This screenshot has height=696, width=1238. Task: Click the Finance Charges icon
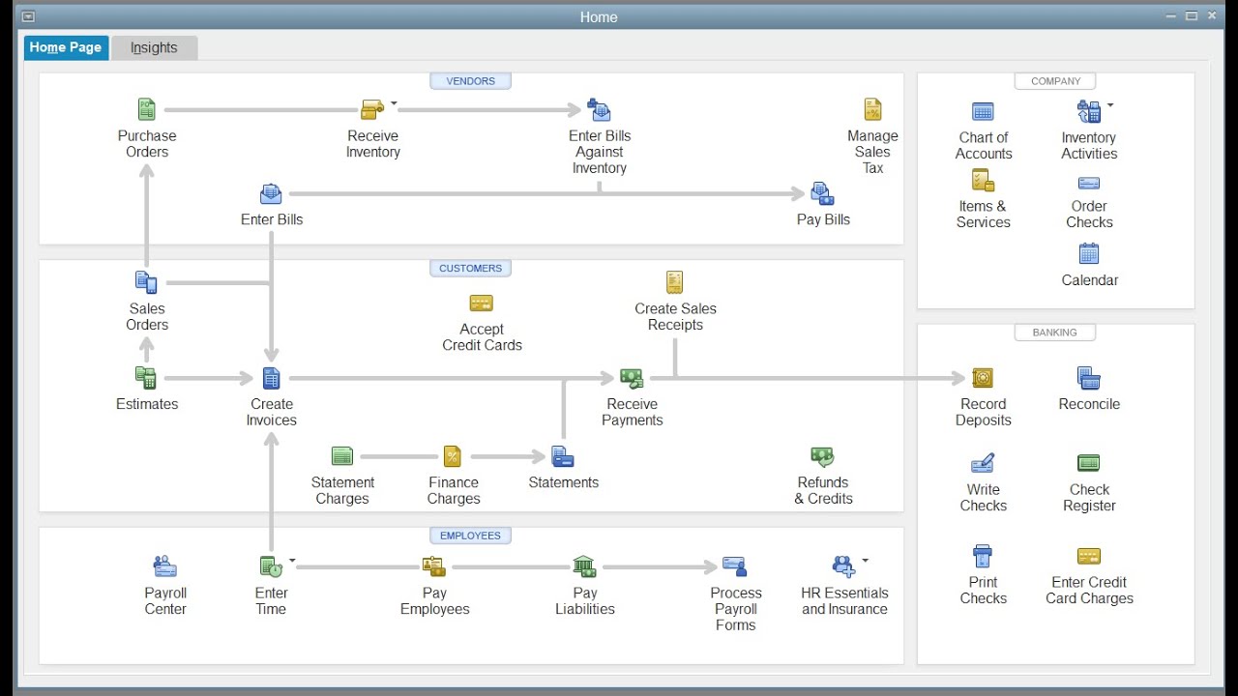tap(453, 456)
